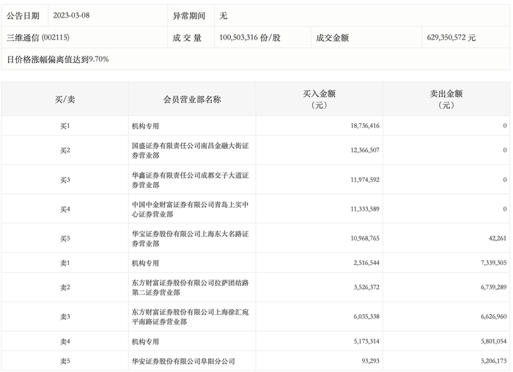The height and width of the screenshot is (372, 513).
Task: Select the 买5 row label
Action: tap(64, 238)
